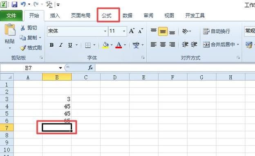Open Customize Quick Access Toolbar dropdown

coord(58,5)
